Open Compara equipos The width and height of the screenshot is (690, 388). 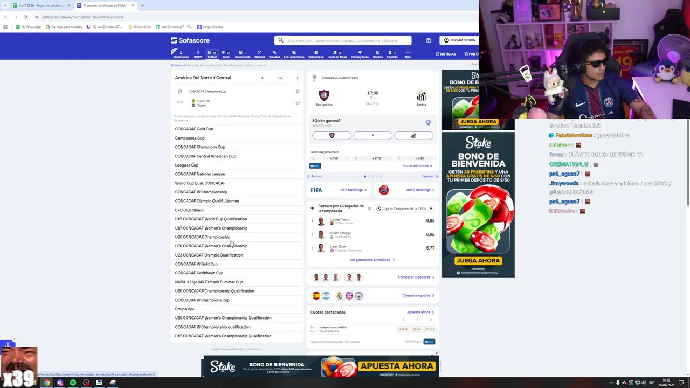coord(418,295)
